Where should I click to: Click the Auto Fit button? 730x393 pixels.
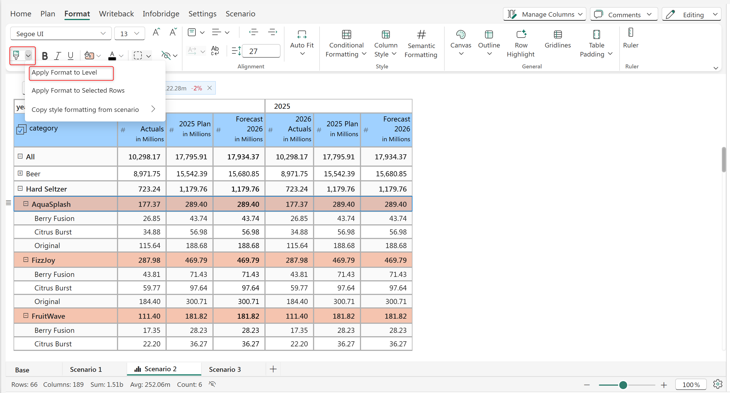tap(301, 42)
